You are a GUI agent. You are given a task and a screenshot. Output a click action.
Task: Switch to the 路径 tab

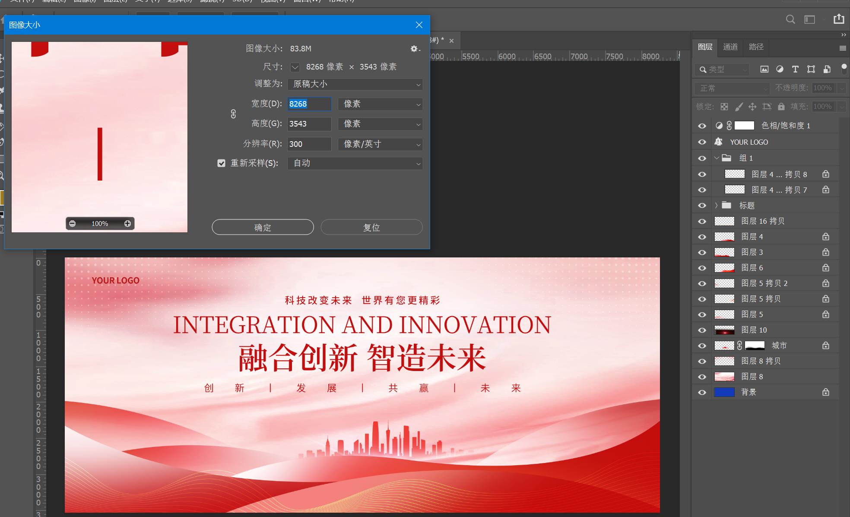[x=756, y=47]
